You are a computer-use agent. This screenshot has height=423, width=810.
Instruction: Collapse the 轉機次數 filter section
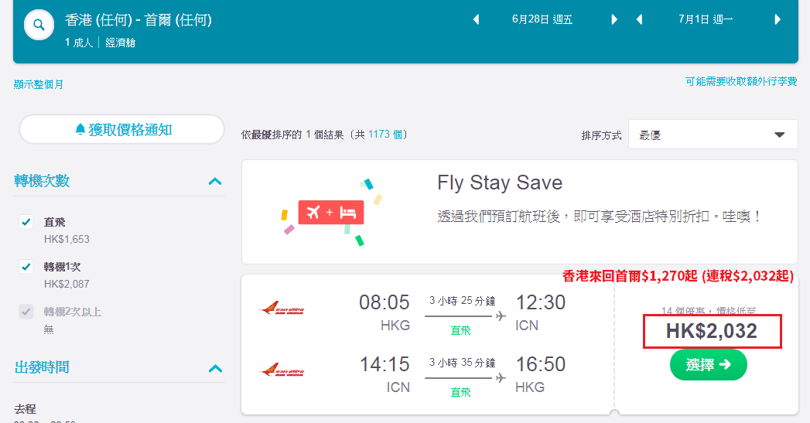pos(215,181)
